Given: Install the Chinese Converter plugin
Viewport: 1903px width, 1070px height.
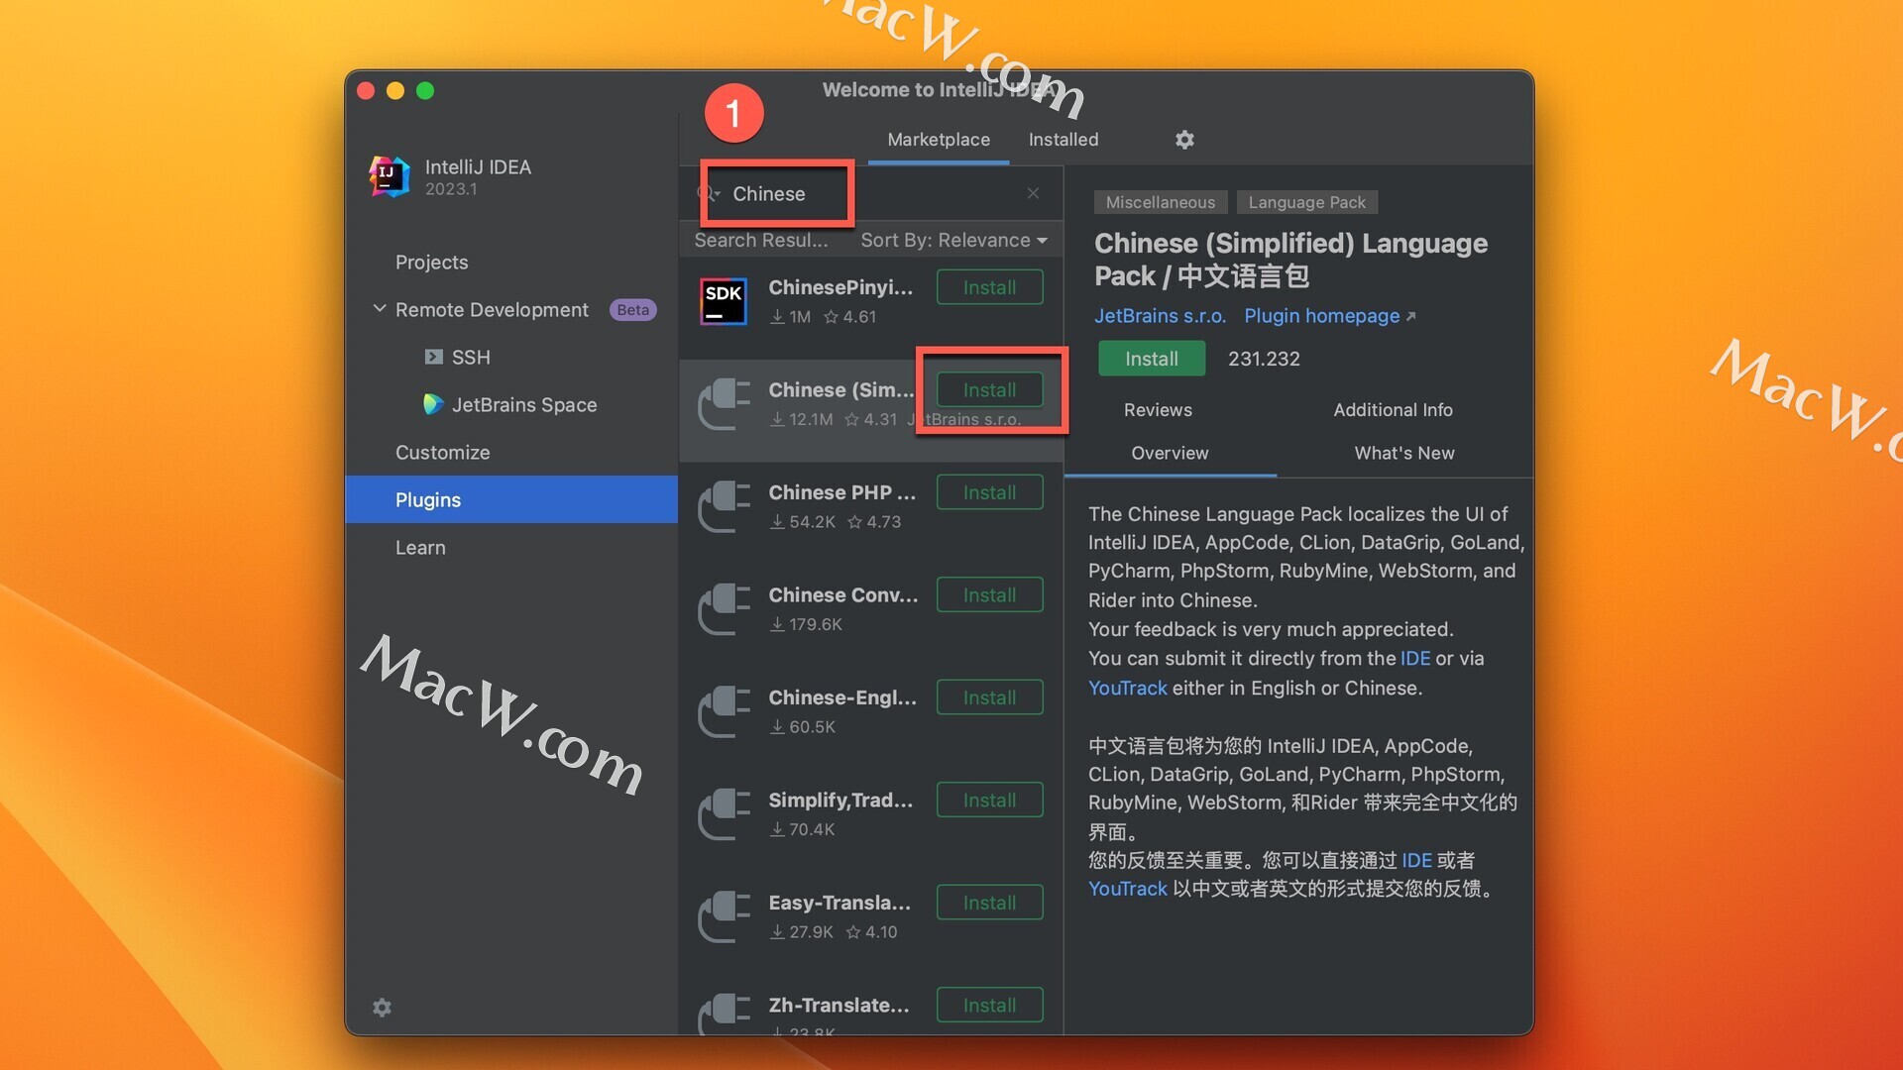Looking at the screenshot, I should pyautogui.click(x=989, y=594).
